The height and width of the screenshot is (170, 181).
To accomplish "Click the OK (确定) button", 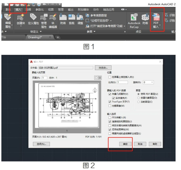I will (x=125, y=144).
